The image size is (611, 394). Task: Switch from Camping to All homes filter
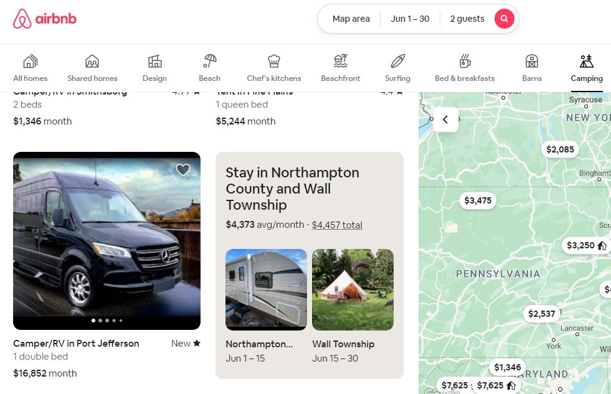(30, 67)
